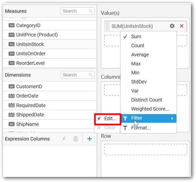196x182 pixels.
Task: Click the Dimensions search magnifier icon
Action: pos(90,75)
